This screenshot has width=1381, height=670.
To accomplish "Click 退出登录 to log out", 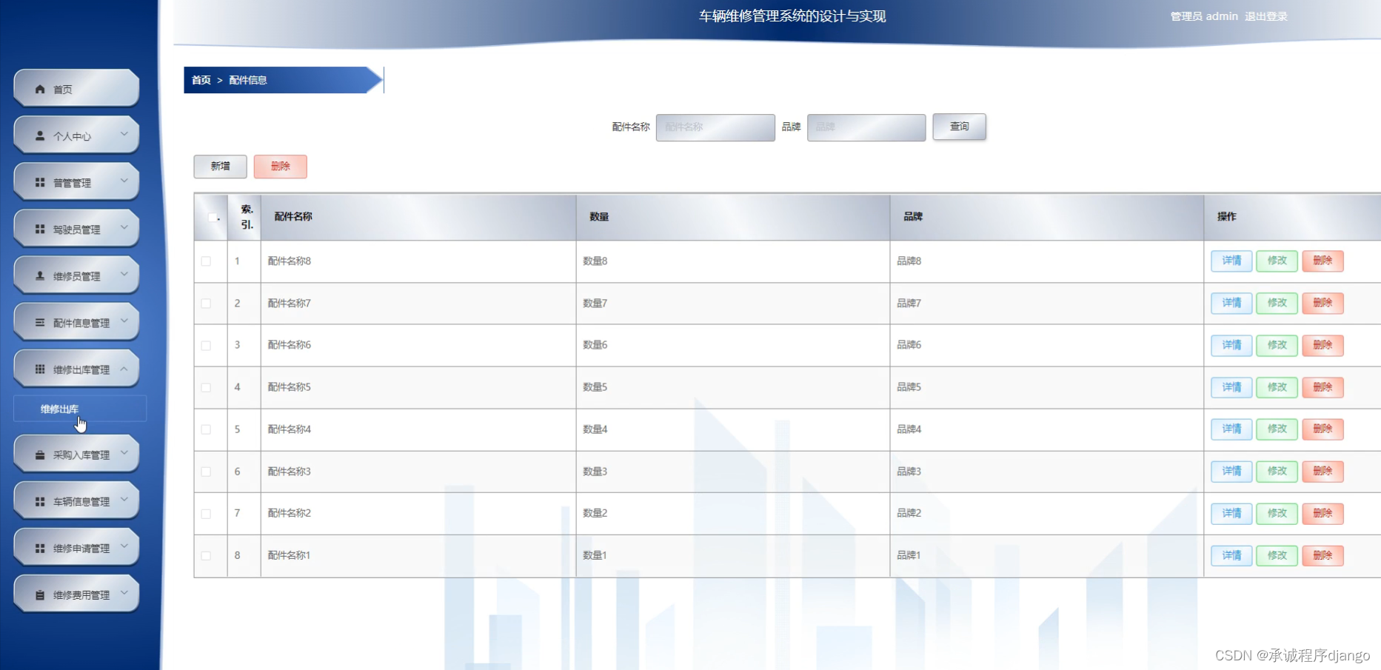I will (x=1268, y=16).
